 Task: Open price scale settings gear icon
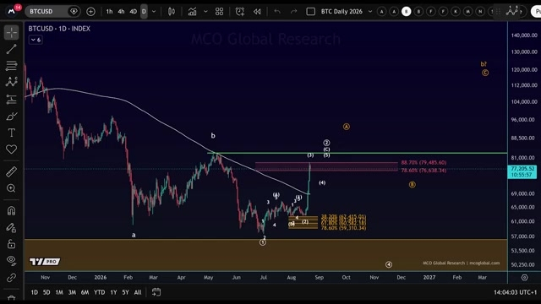[x=524, y=278]
